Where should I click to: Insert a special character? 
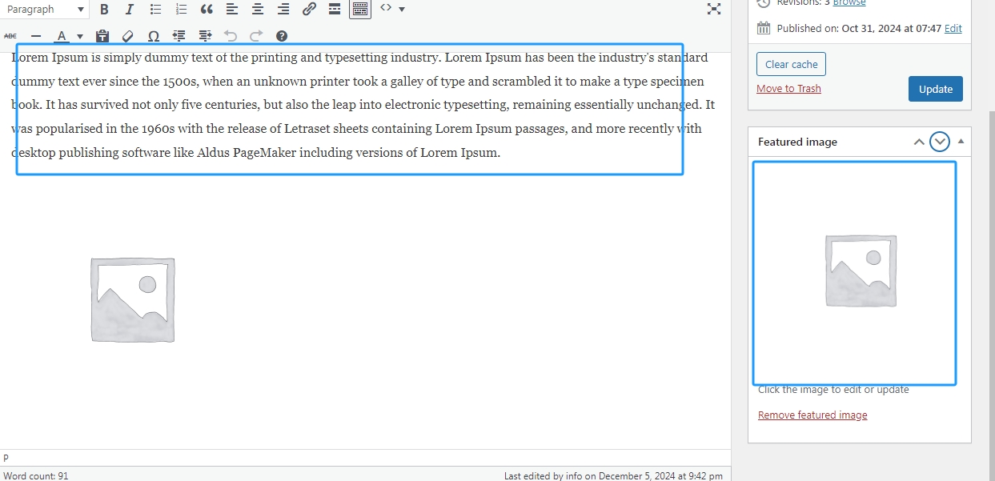click(x=153, y=36)
